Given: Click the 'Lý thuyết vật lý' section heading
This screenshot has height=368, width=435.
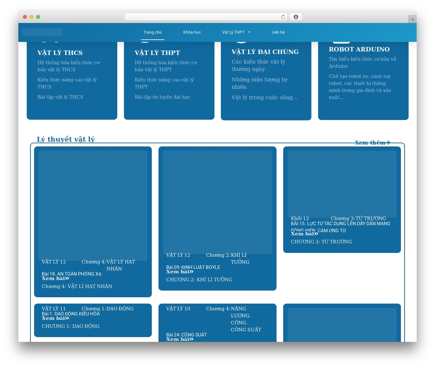Looking at the screenshot, I should tap(66, 139).
